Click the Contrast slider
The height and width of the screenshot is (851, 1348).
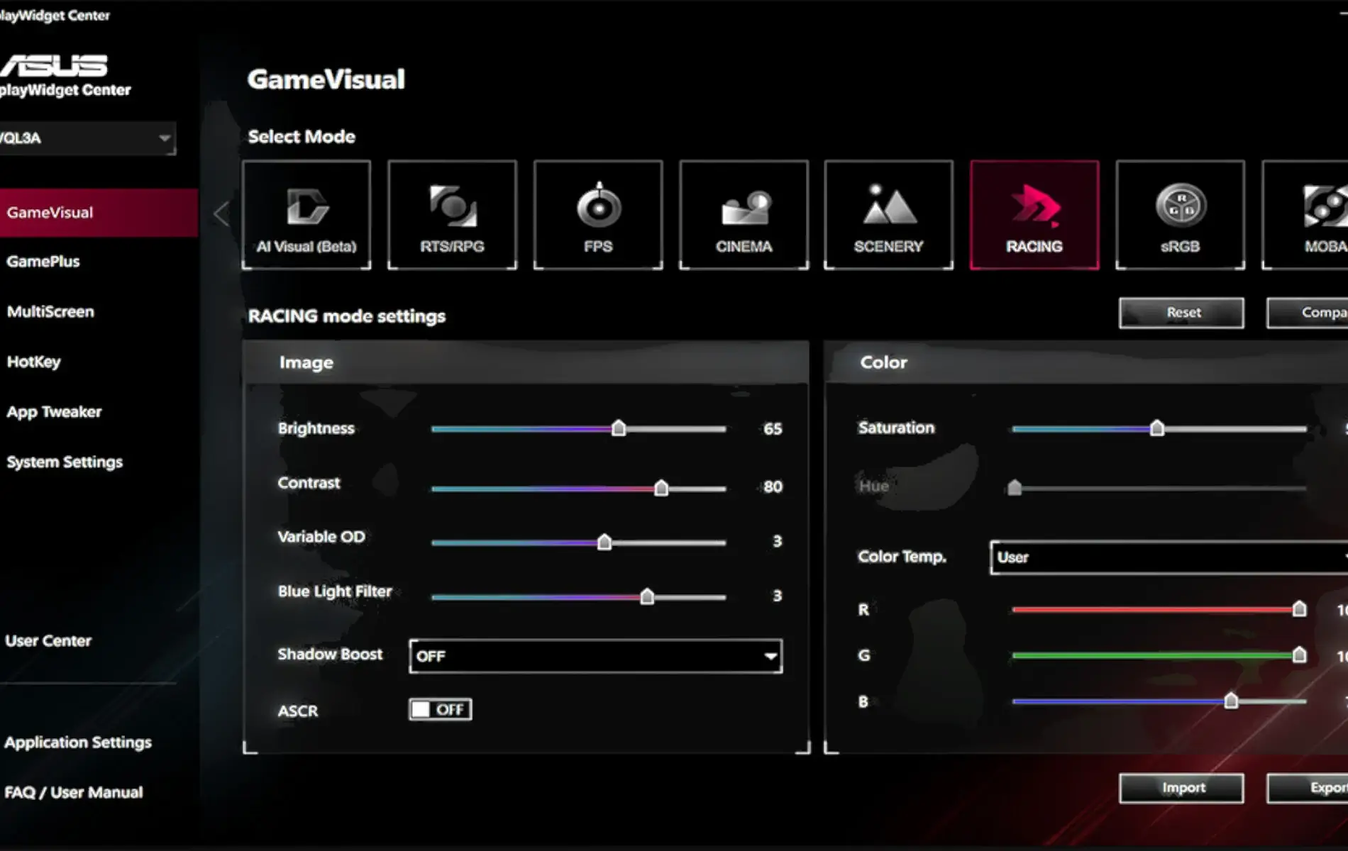[x=578, y=489]
